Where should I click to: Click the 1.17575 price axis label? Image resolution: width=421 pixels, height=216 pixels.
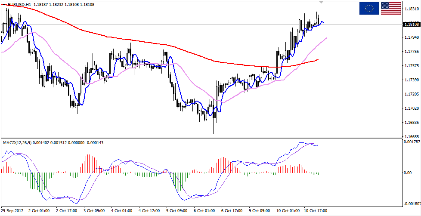click(x=412, y=66)
